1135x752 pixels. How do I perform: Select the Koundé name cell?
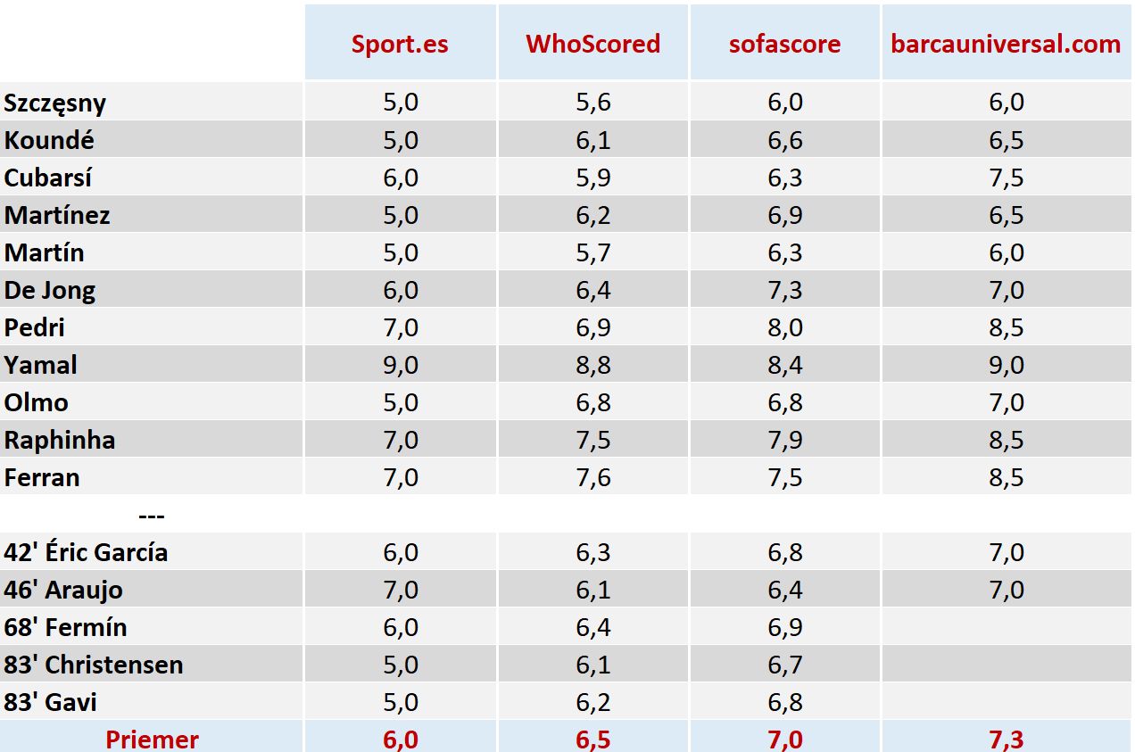tap(49, 140)
